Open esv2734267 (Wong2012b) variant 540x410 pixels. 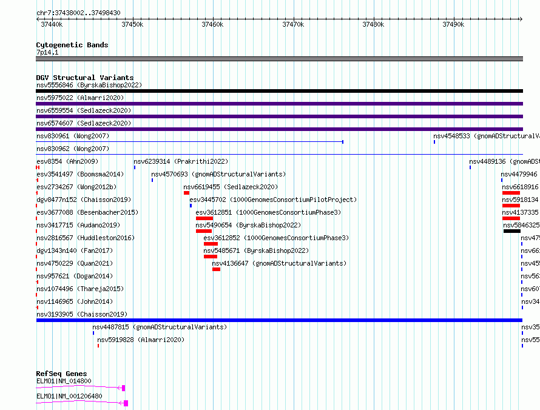(76, 187)
